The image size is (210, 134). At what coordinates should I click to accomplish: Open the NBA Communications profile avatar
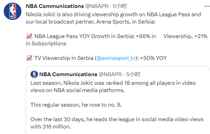(x=13, y=11)
